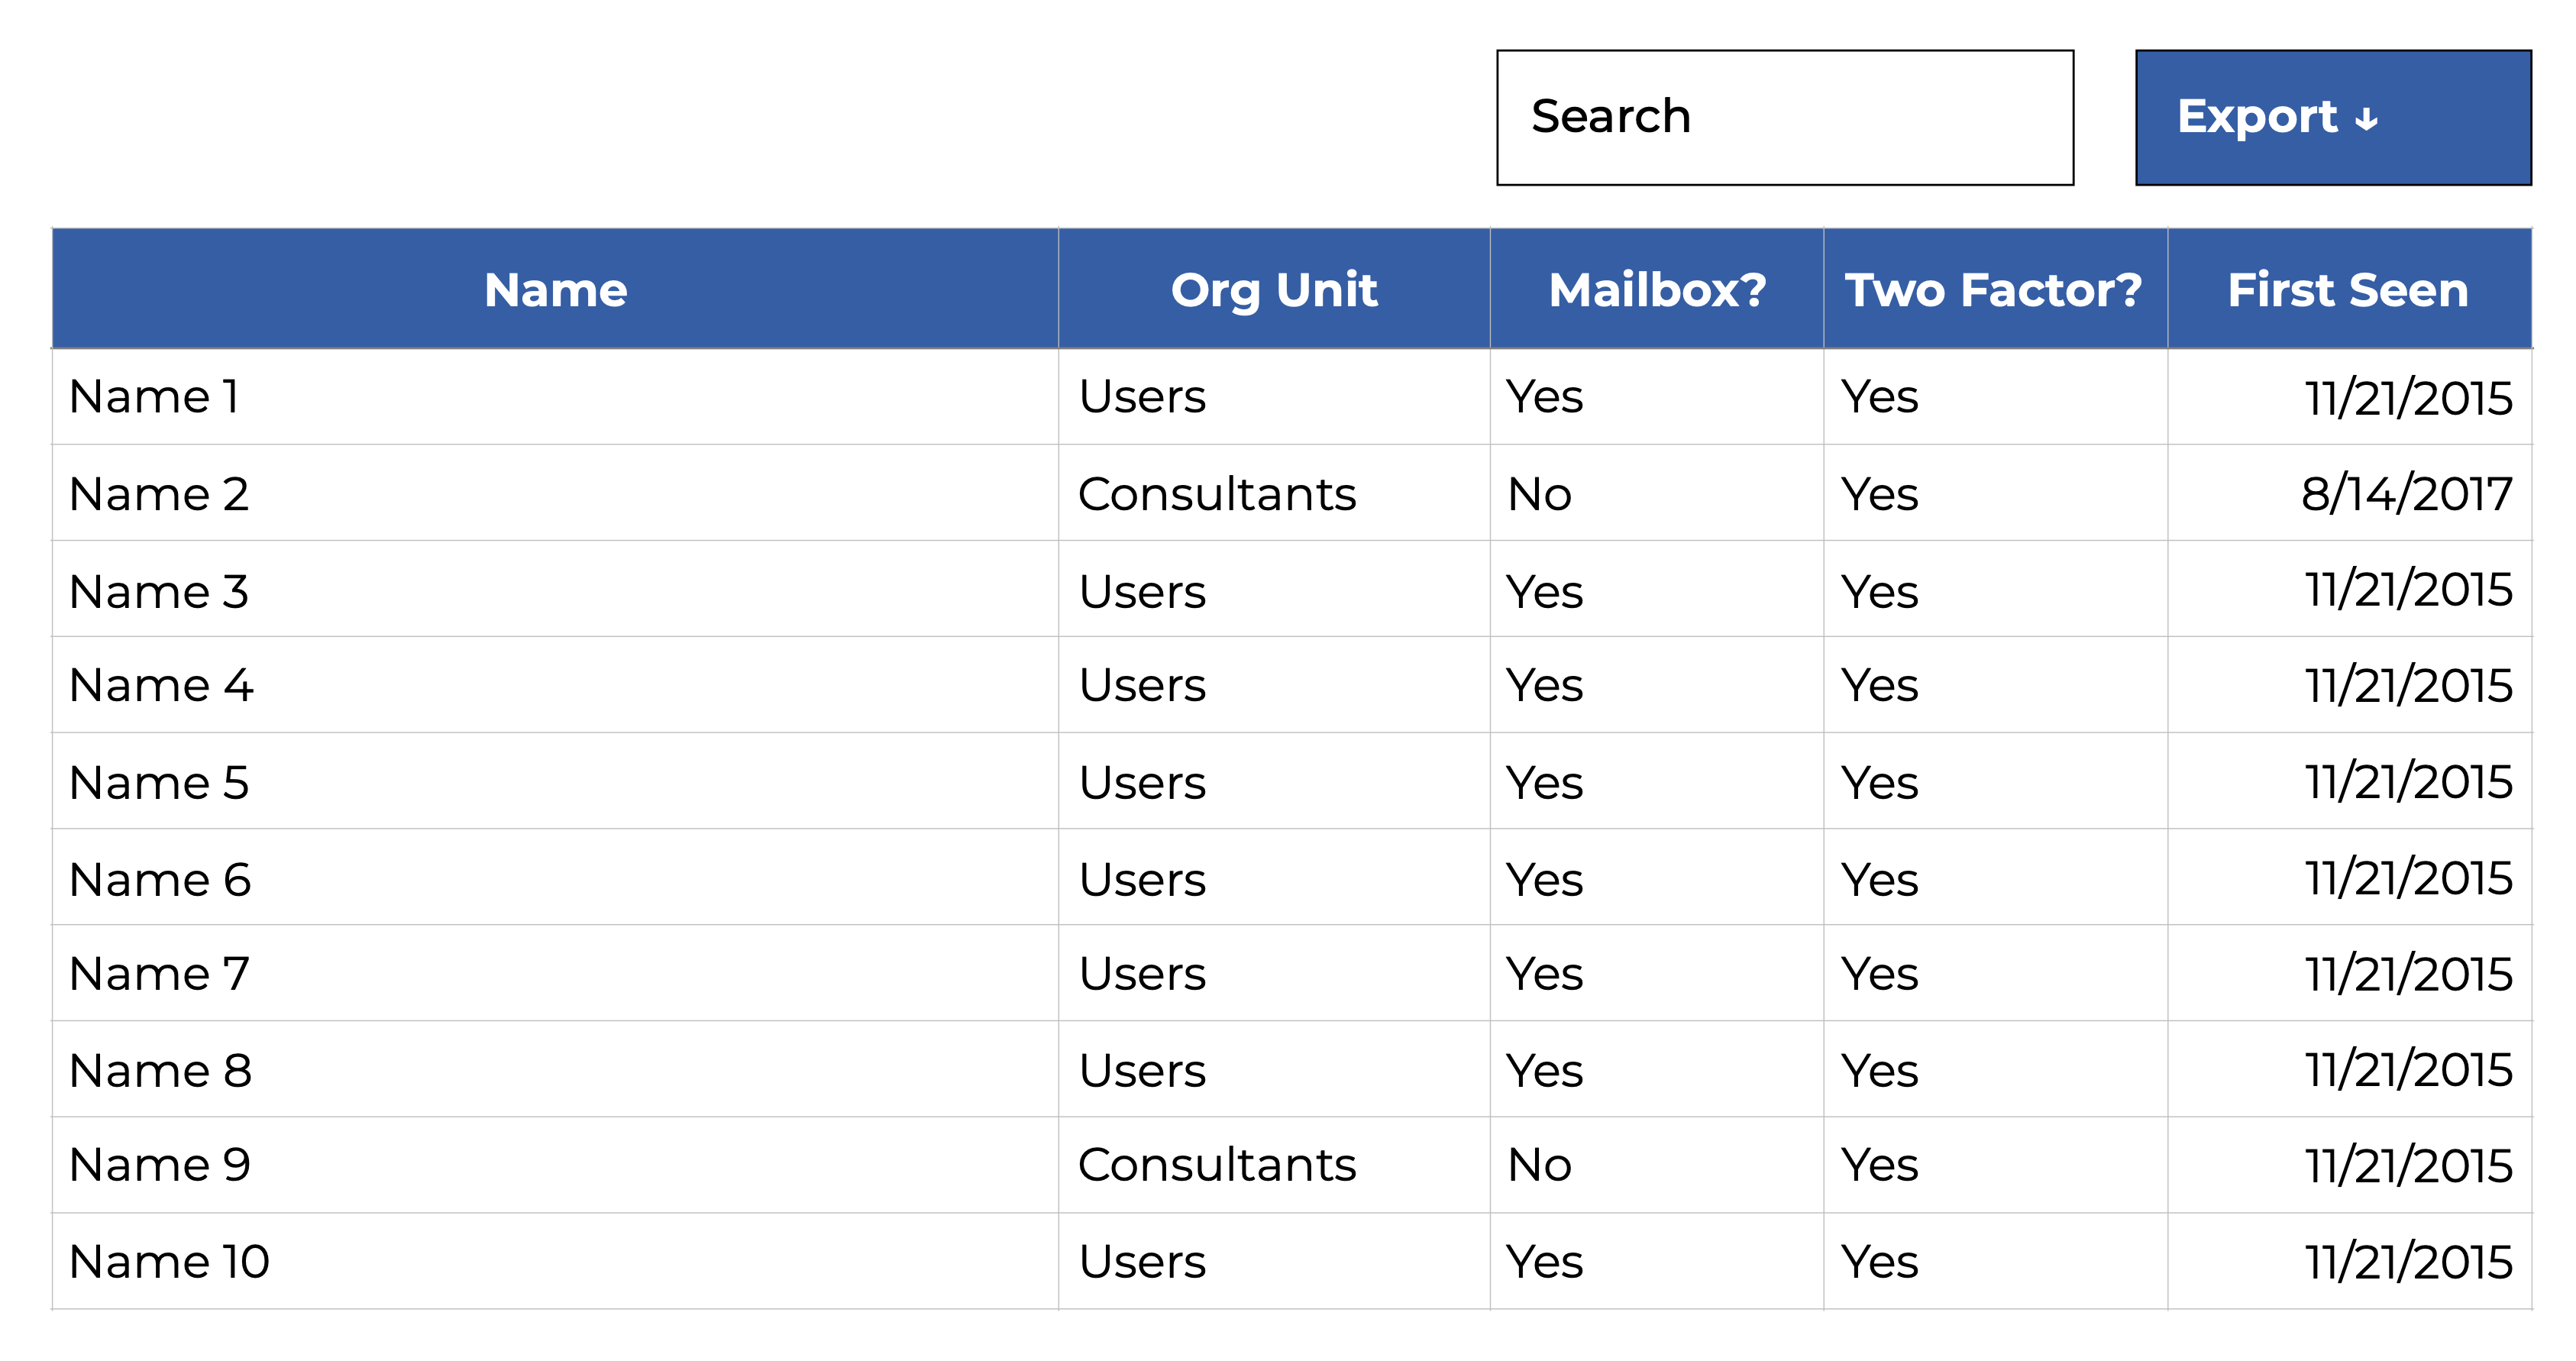Image resolution: width=2576 pixels, height=1361 pixels.
Task: Click the Export down-arrow icon
Action: click(x=2366, y=120)
